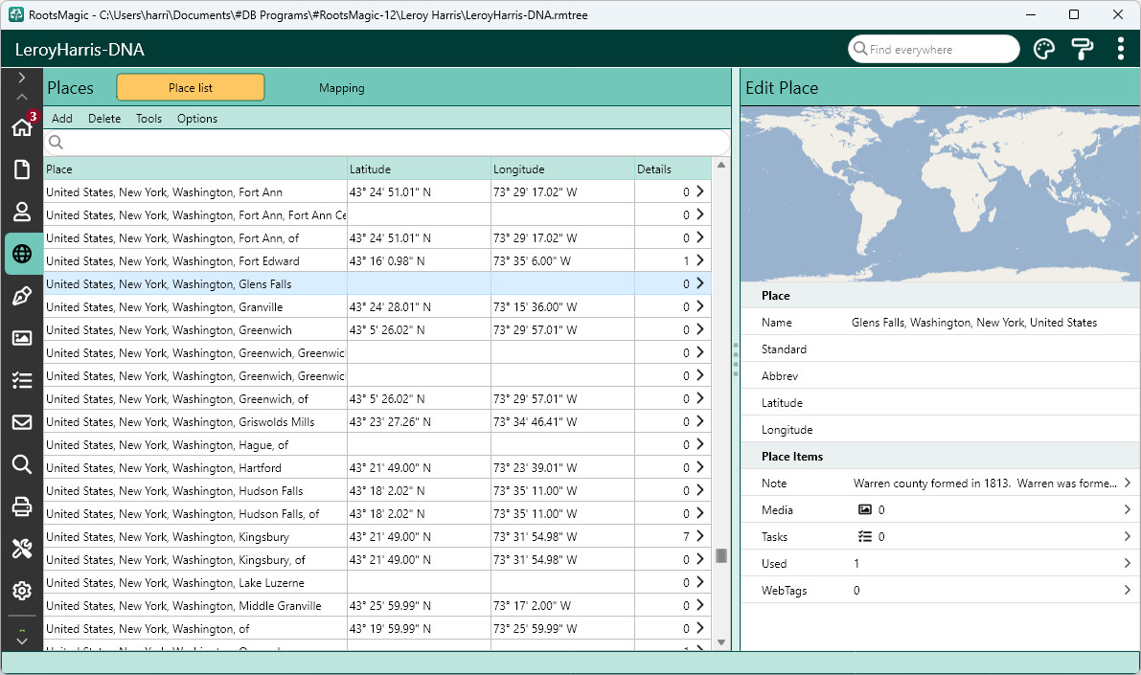Switch to the Place list tab
The width and height of the screenshot is (1141, 675).
pyautogui.click(x=191, y=88)
